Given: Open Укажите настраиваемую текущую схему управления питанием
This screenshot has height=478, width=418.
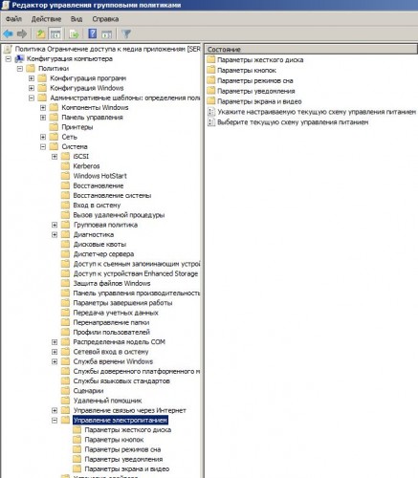Looking at the screenshot, I should point(317,112).
